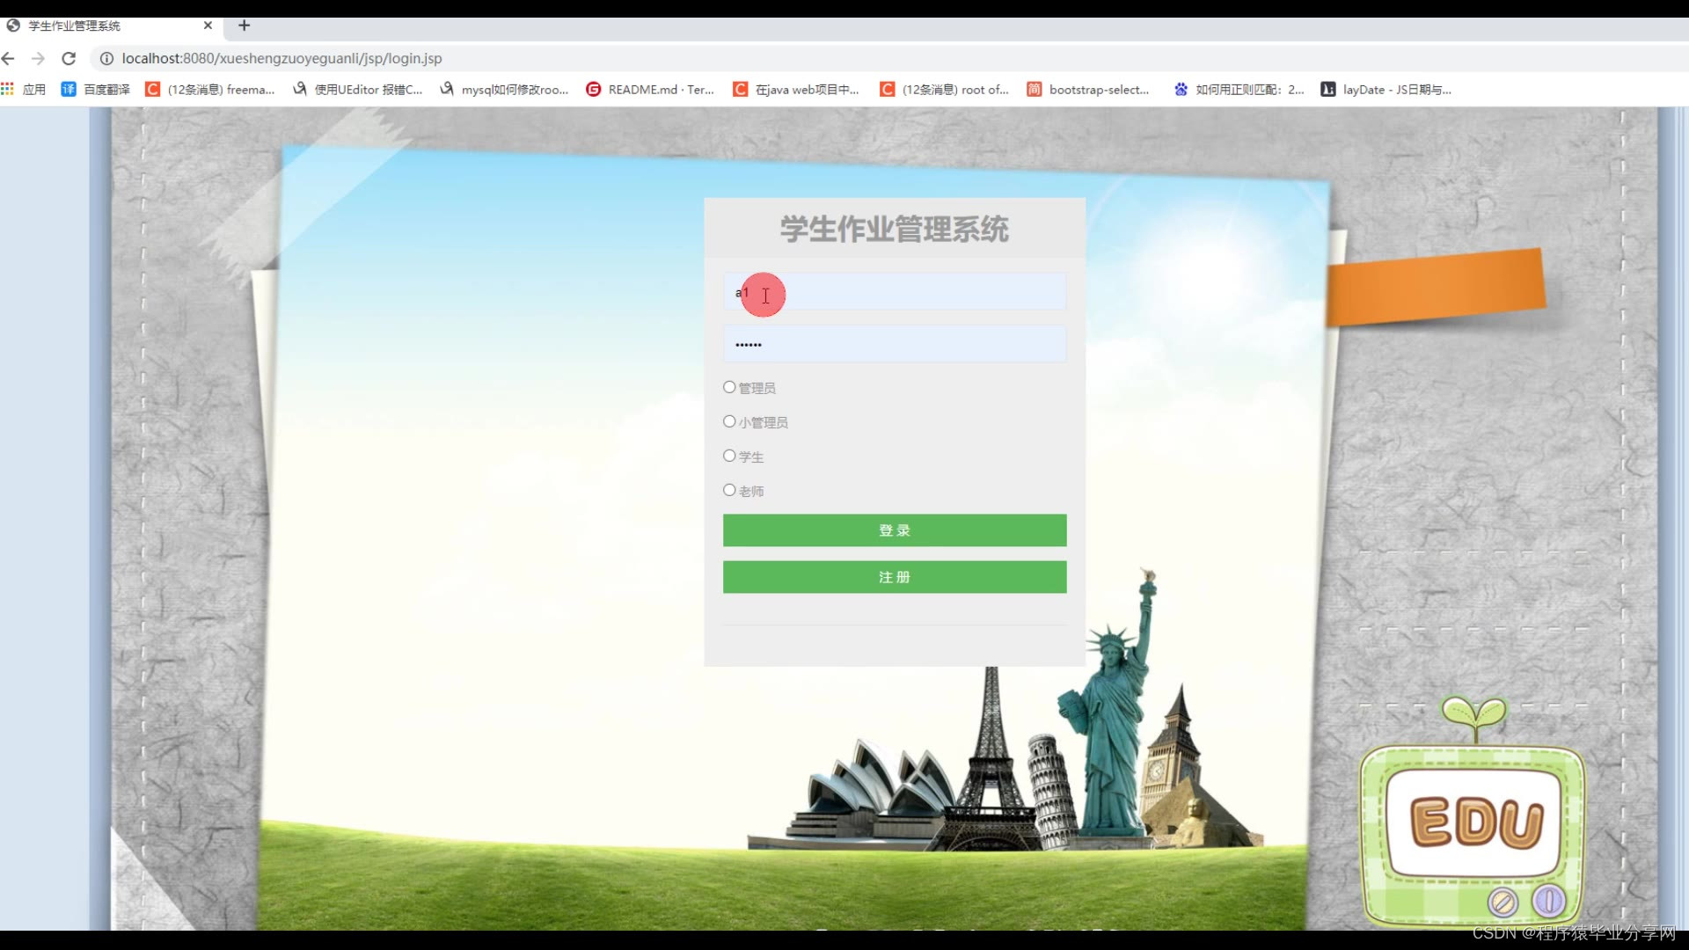The image size is (1689, 950).
Task: Click the green 注册 button
Action: point(895,577)
